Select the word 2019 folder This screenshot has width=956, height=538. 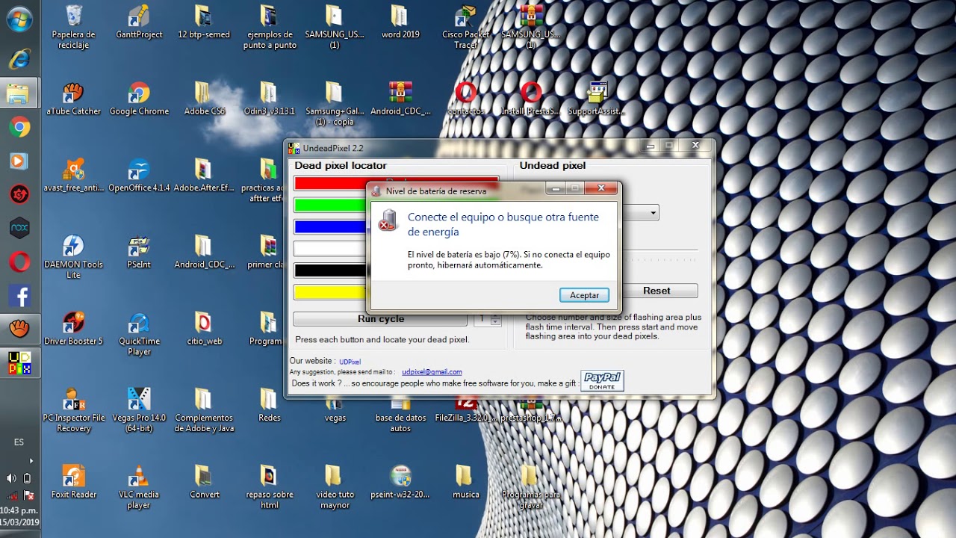click(400, 22)
